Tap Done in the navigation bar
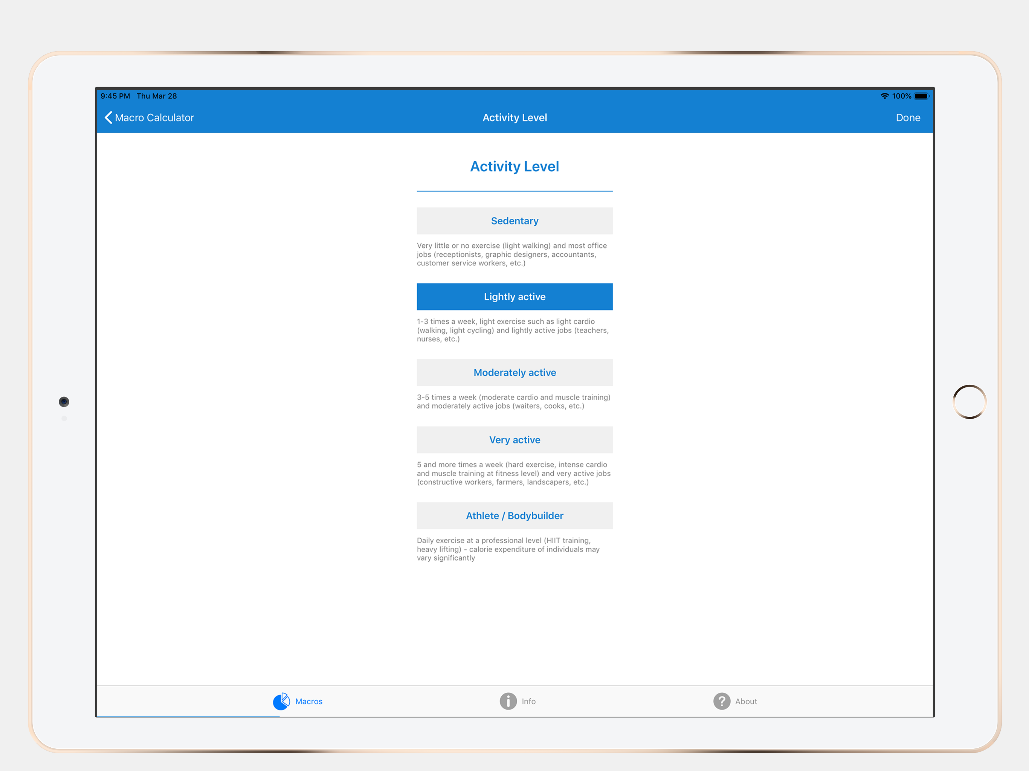Viewport: 1029px width, 771px height. 908,118
